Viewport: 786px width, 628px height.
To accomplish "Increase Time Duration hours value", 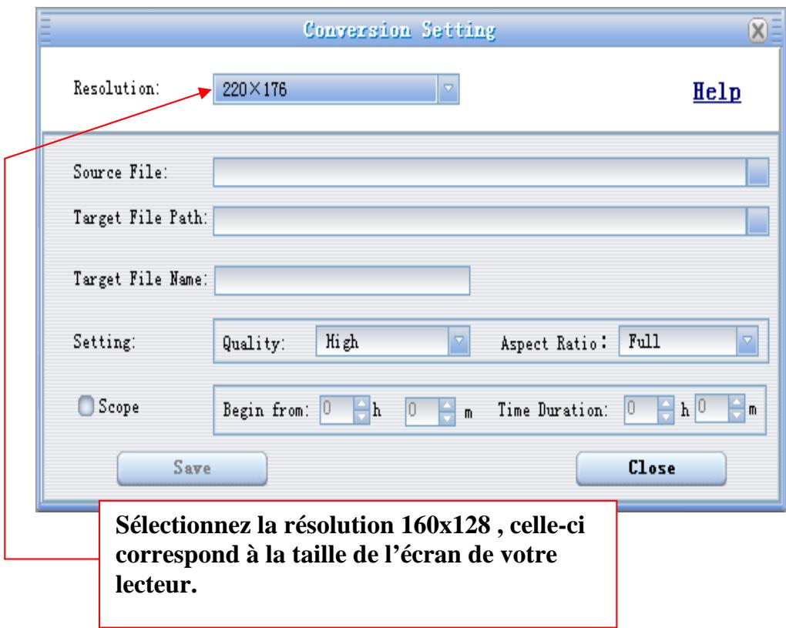I will pos(666,403).
